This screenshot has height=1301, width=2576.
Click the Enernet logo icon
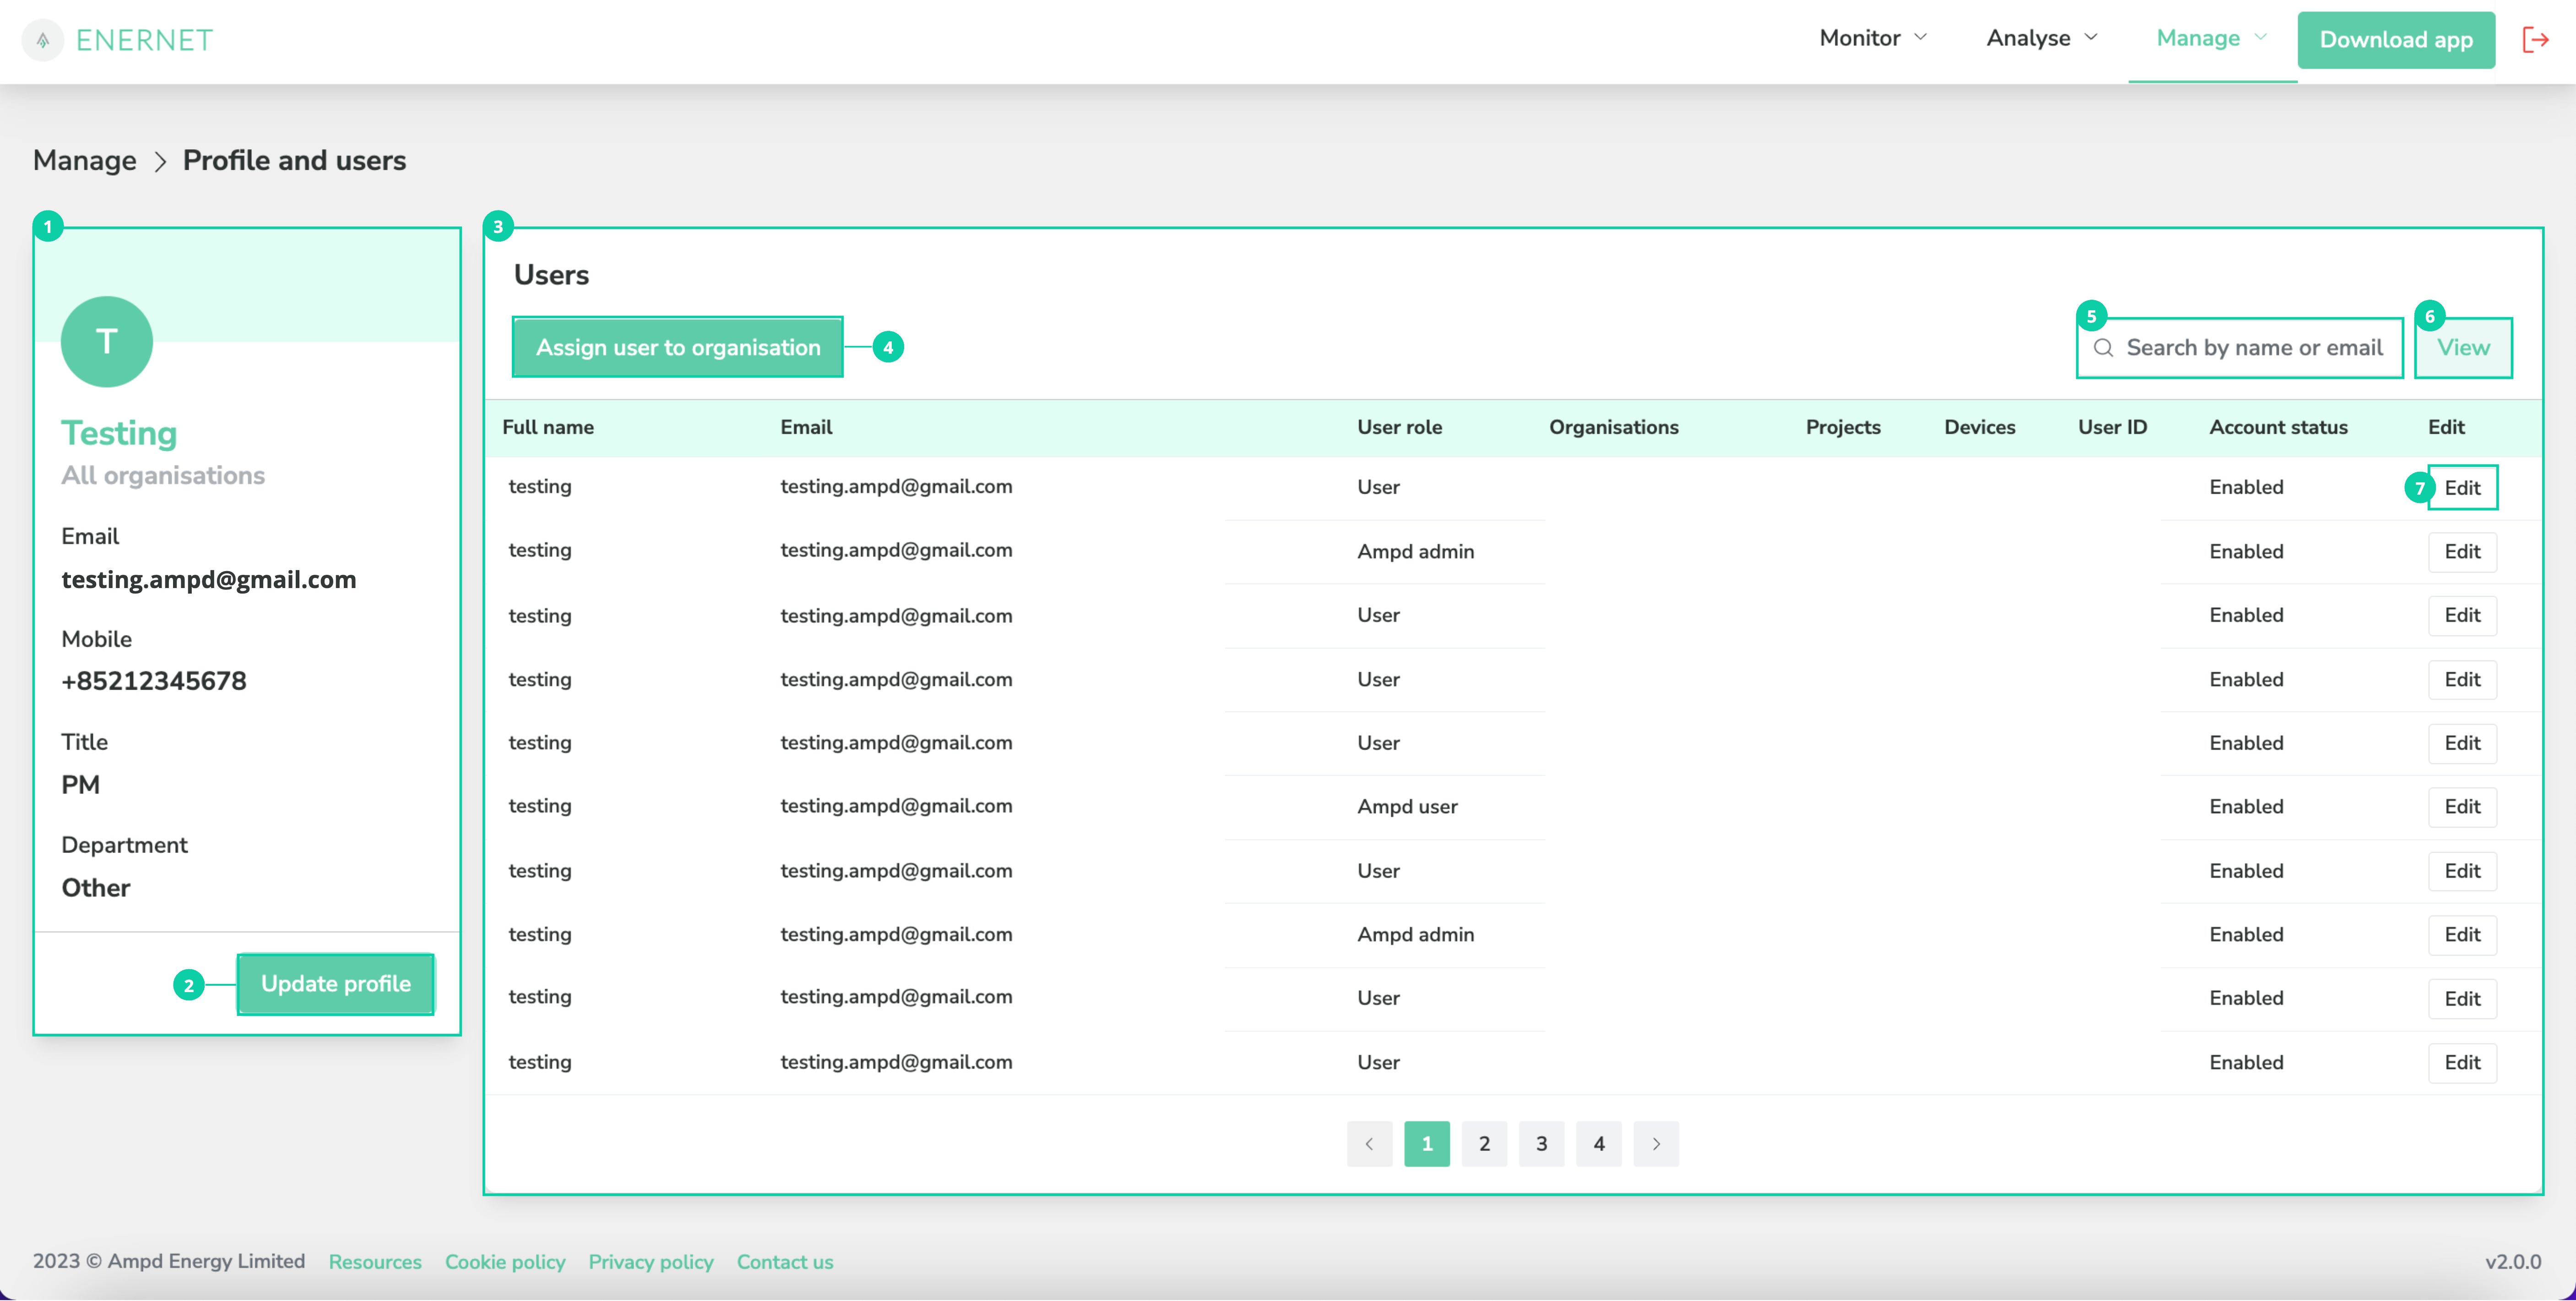click(43, 40)
